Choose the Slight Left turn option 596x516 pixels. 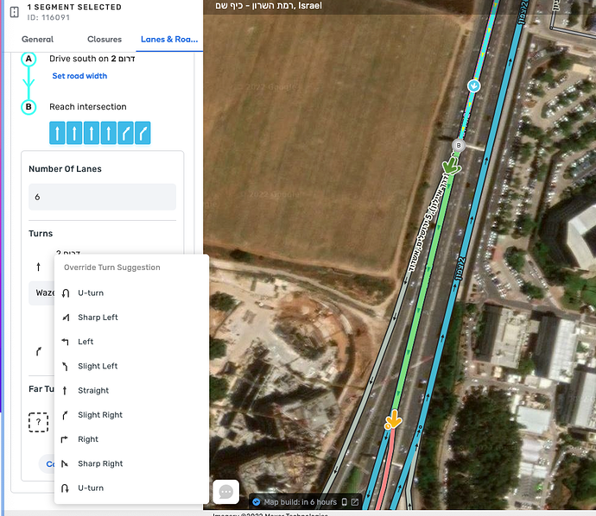[x=98, y=366]
